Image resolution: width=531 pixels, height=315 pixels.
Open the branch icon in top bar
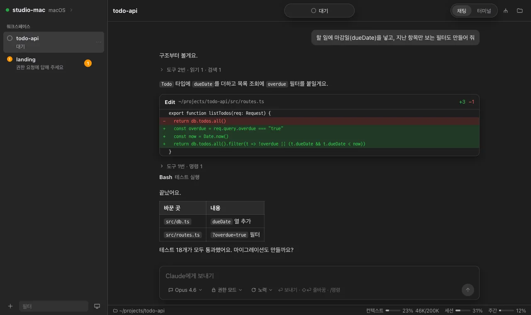point(506,11)
